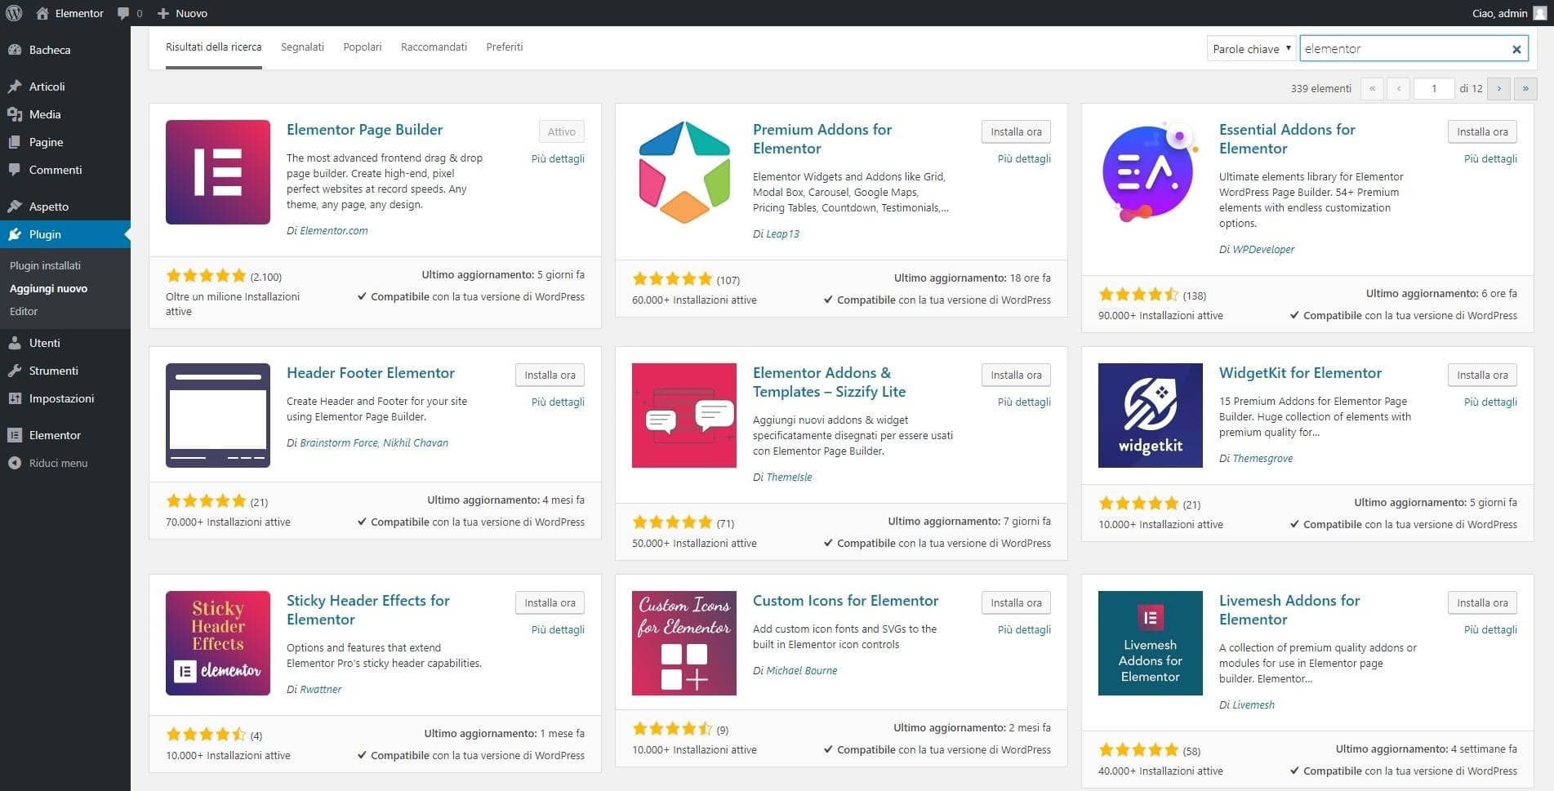Viewport: 1554px width, 791px height.
Task: Open the ThemeIsle author link
Action: (x=789, y=477)
